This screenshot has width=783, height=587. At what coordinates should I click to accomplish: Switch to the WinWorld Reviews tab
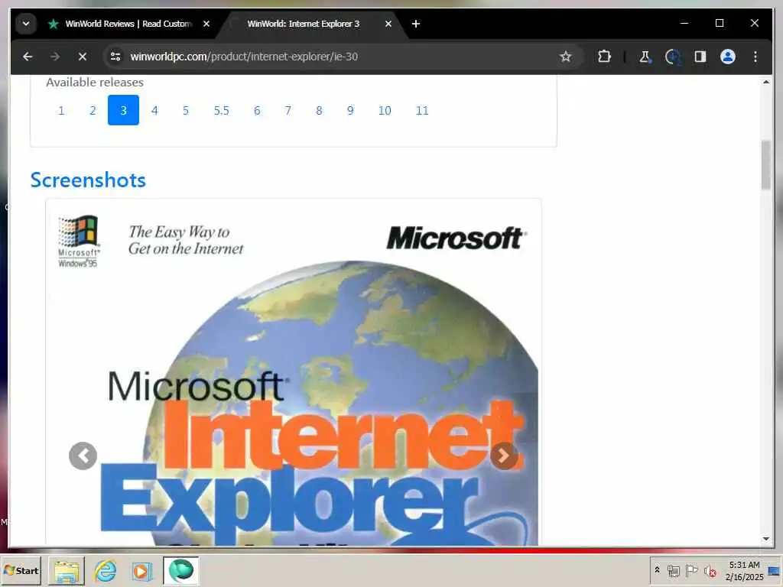[128, 24]
